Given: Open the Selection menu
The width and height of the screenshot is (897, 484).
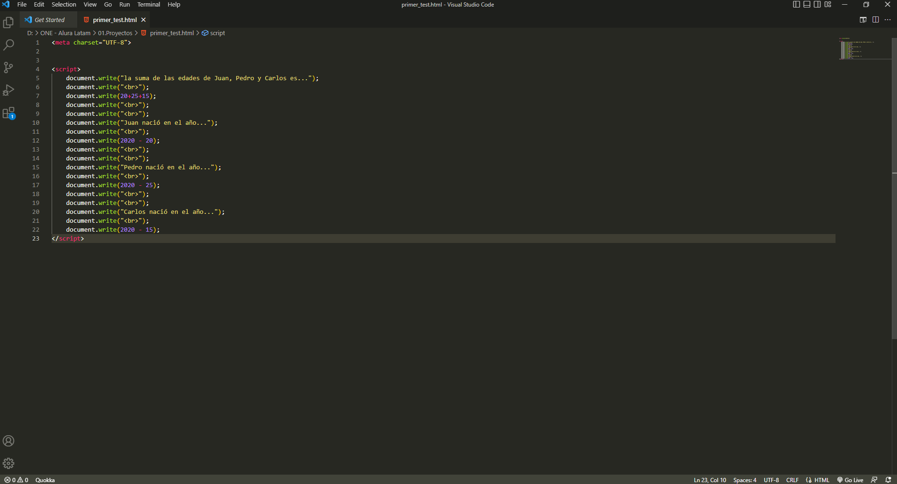Looking at the screenshot, I should [64, 4].
